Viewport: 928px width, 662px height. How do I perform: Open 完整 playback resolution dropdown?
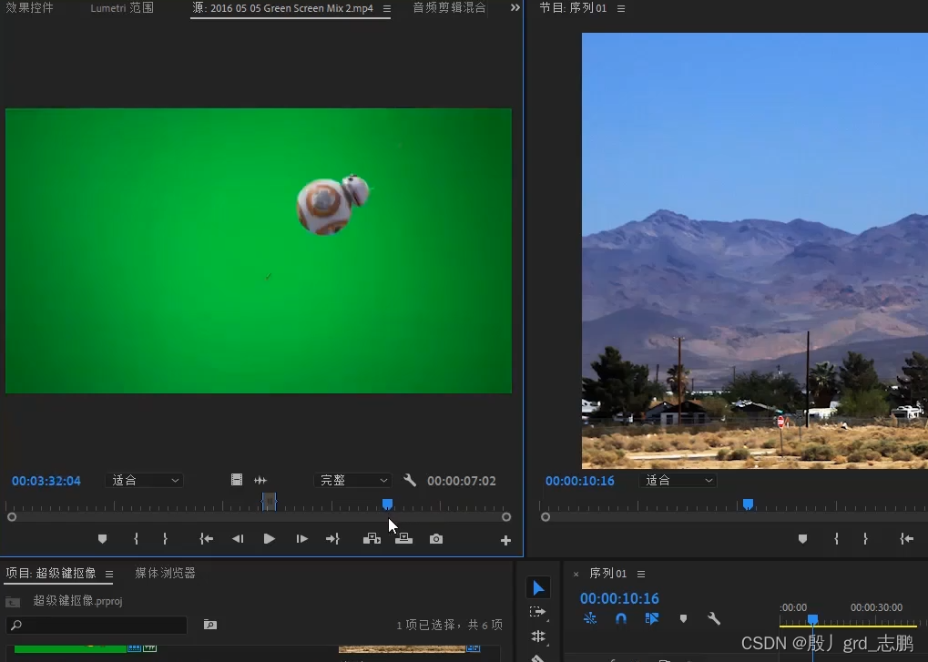(352, 481)
